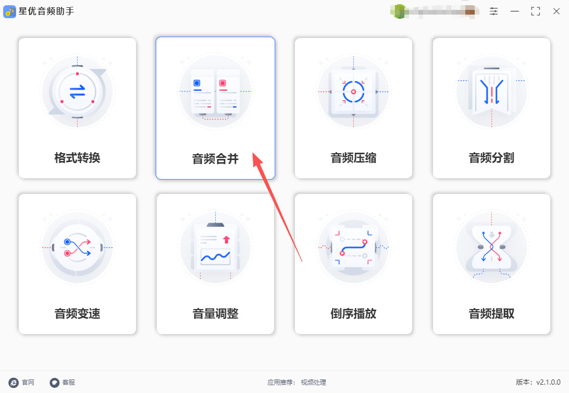Click the 版本 v2.1.0.0 version text

[538, 382]
